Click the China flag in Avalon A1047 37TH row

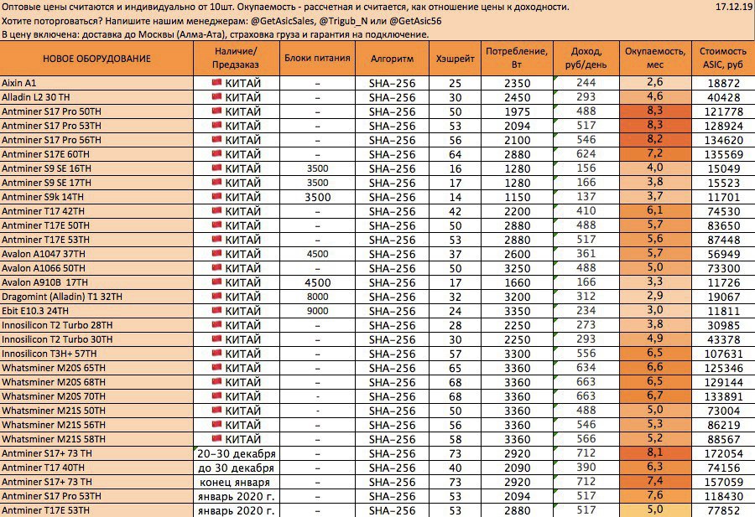click(216, 253)
